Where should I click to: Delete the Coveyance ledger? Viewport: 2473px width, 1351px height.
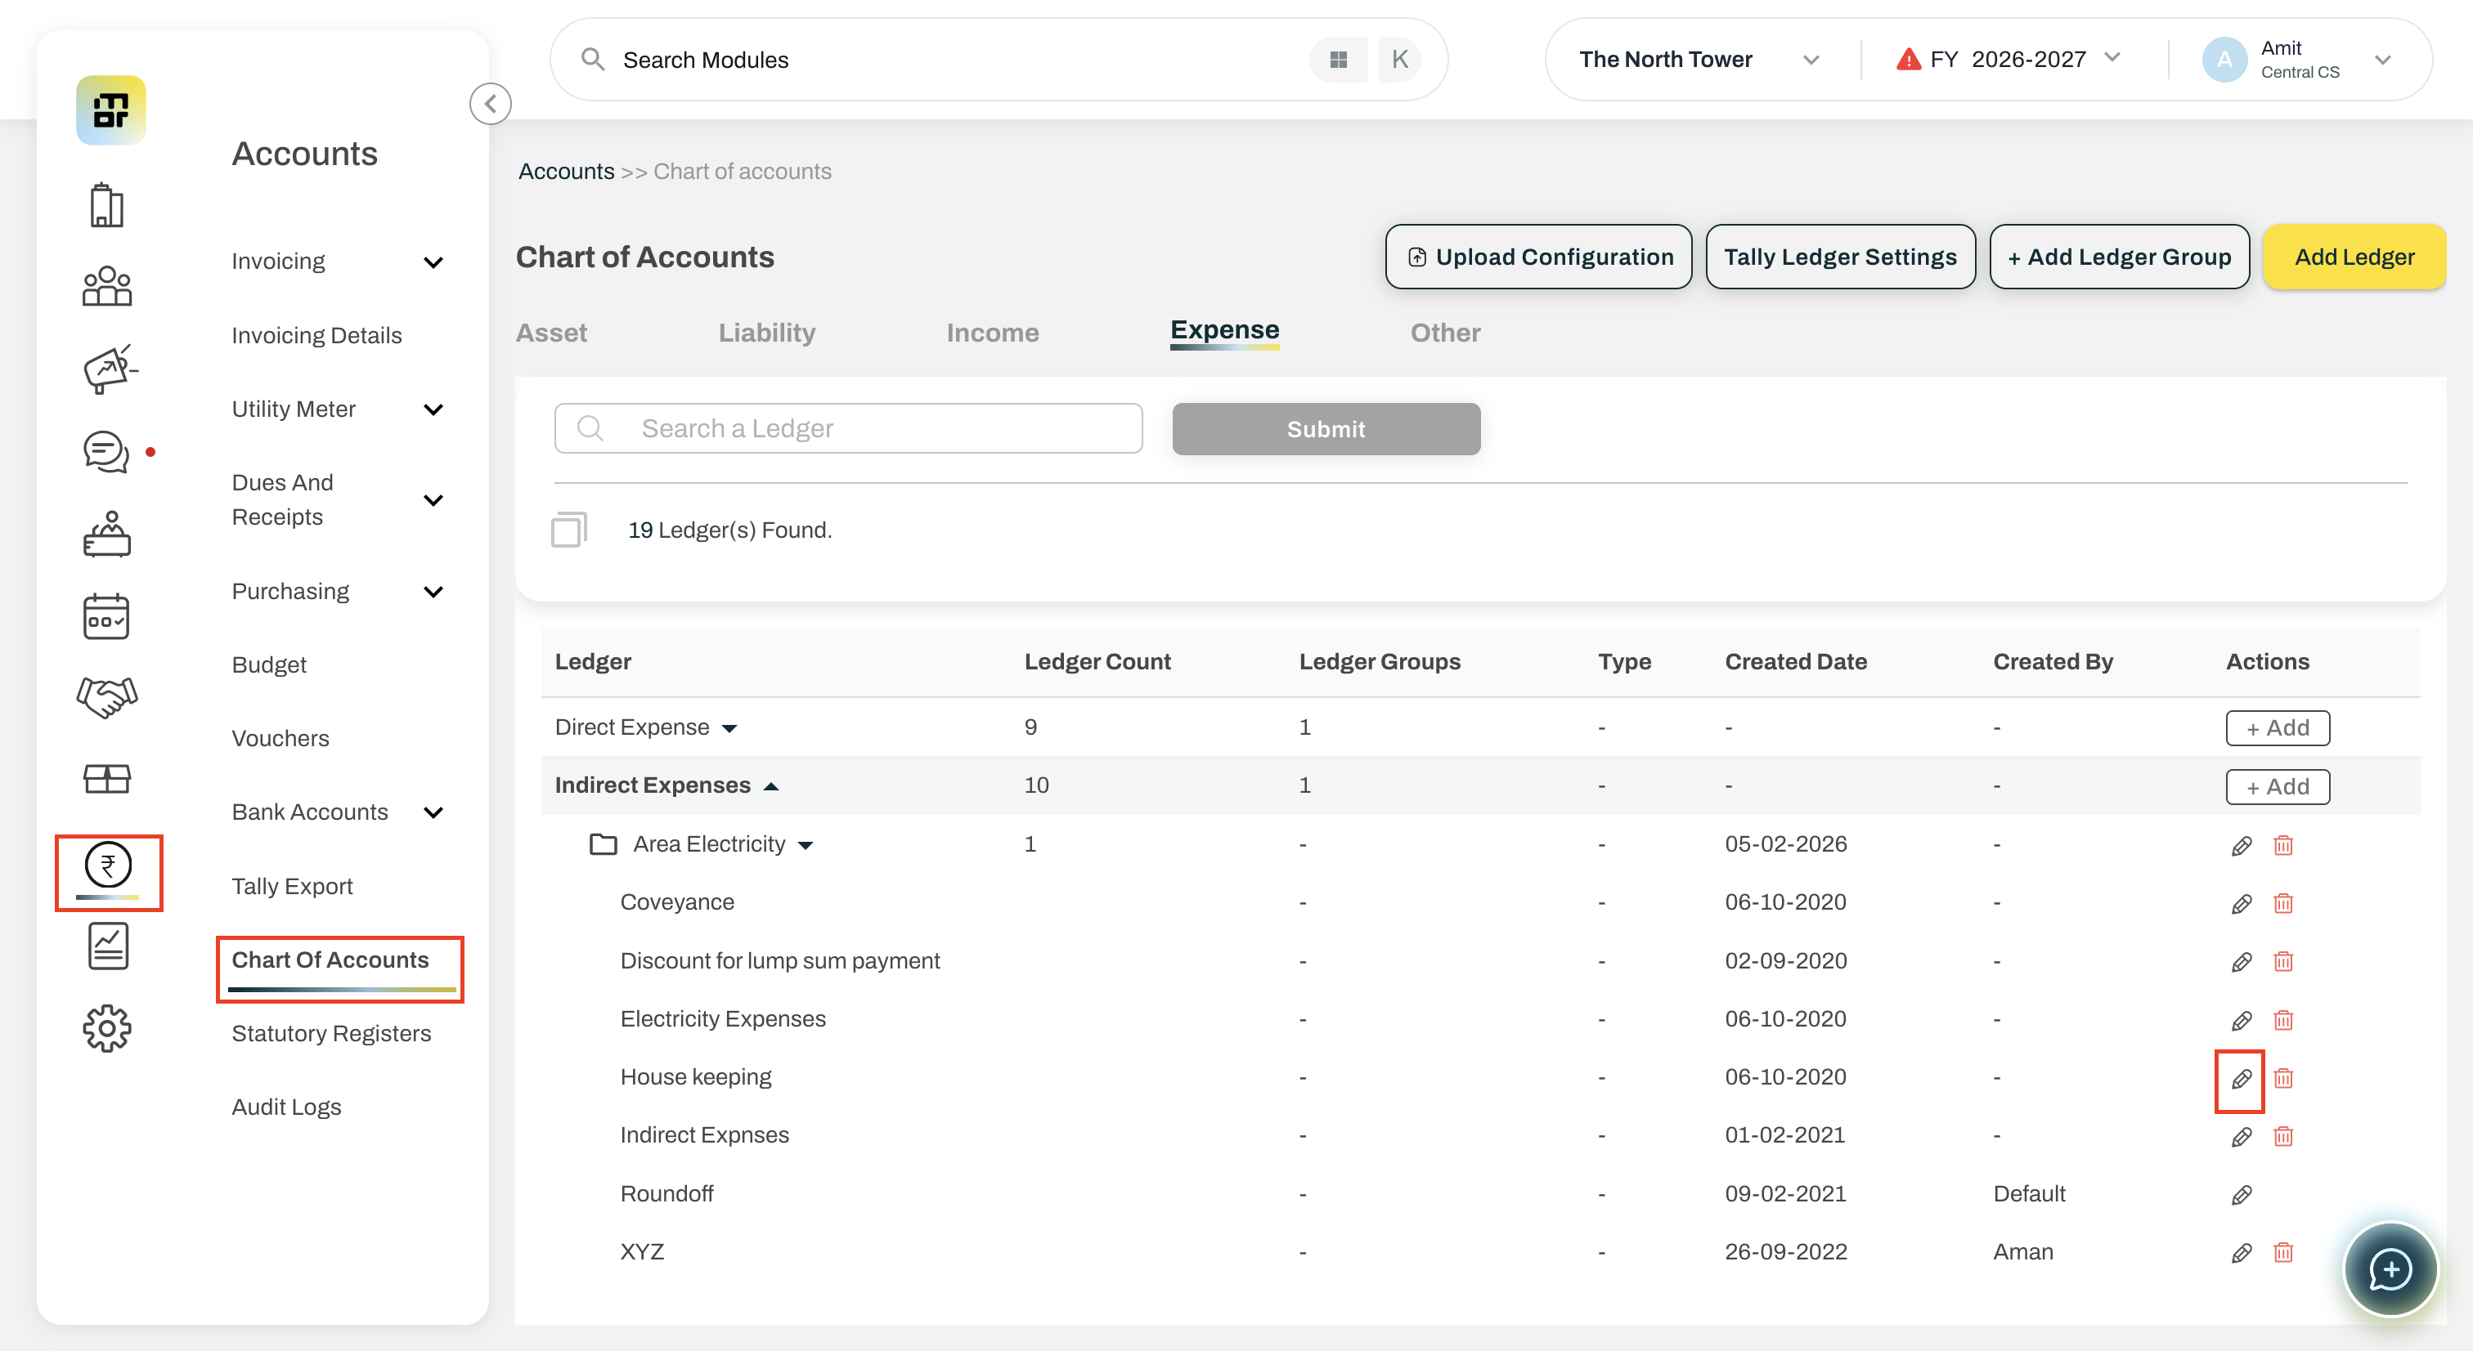coord(2283,904)
